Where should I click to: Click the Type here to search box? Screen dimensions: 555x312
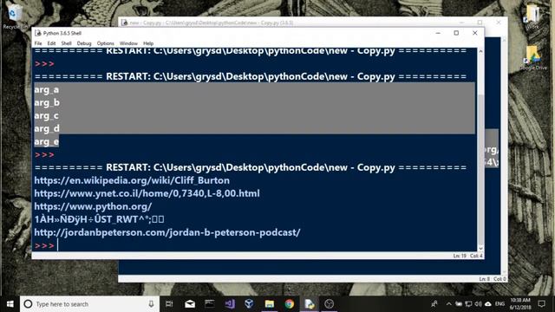click(x=89, y=304)
